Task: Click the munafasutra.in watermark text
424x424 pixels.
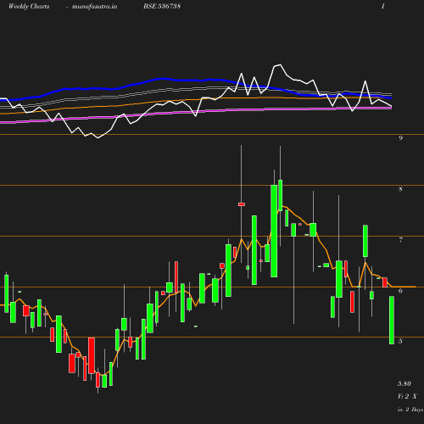Action: (x=94, y=7)
